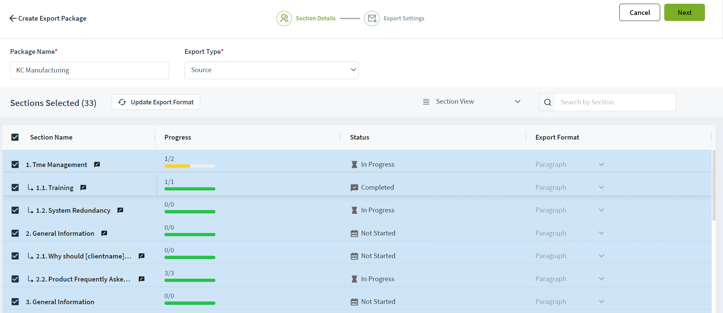Click the 3/3 progress bar for row 2.2
Screen dimensions: 723x313
pos(190,280)
